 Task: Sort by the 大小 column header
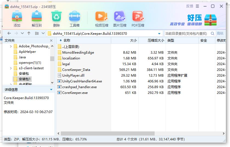point(125,41)
